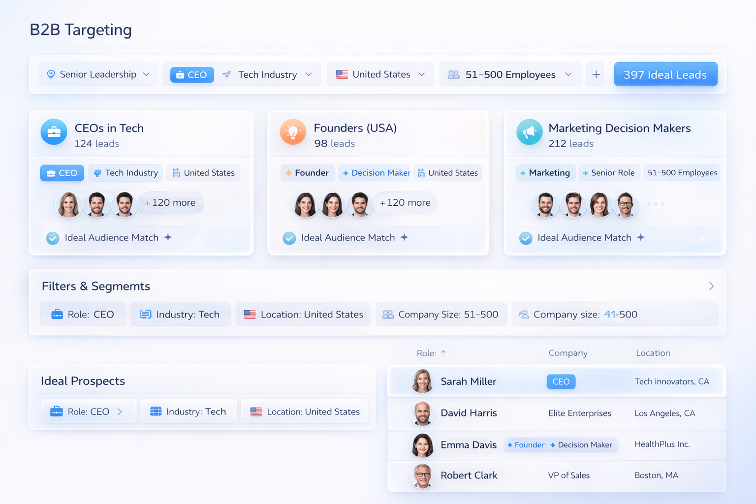756x504 pixels.
Task: Click the Senior Leadership pin icon
Action: (x=51, y=74)
